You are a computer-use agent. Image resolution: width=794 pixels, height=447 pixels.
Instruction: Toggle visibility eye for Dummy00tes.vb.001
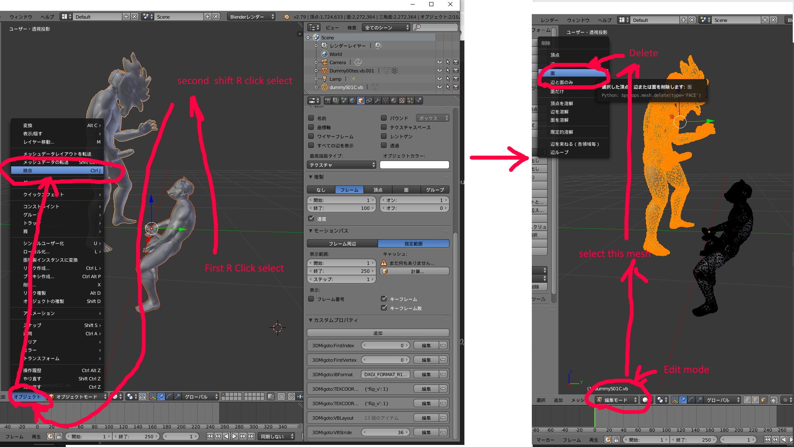[439, 70]
